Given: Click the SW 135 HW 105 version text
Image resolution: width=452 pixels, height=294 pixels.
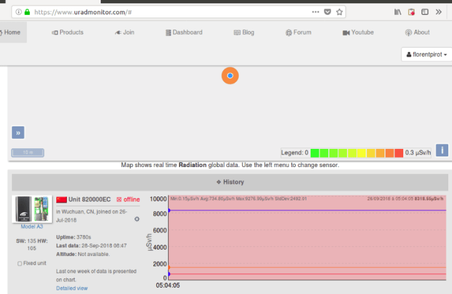Looking at the screenshot, I should click(x=32, y=245).
